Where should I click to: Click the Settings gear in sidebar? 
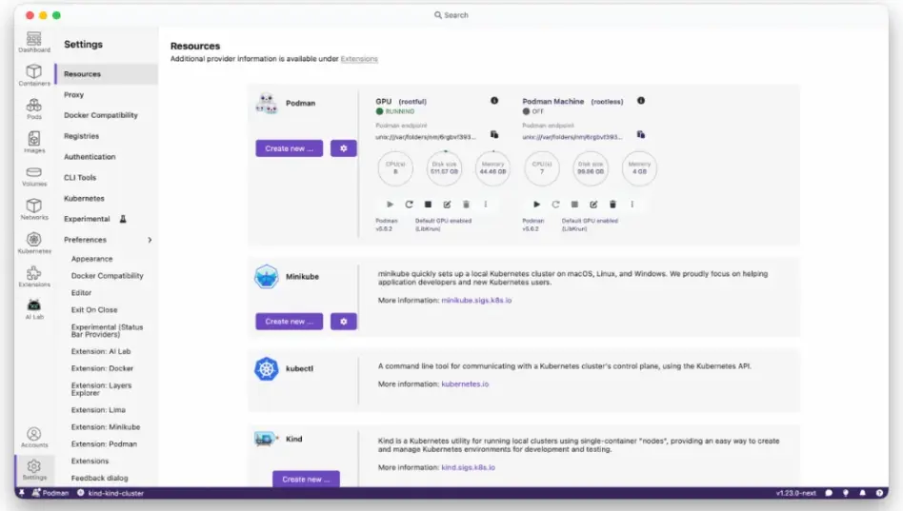[x=34, y=469]
